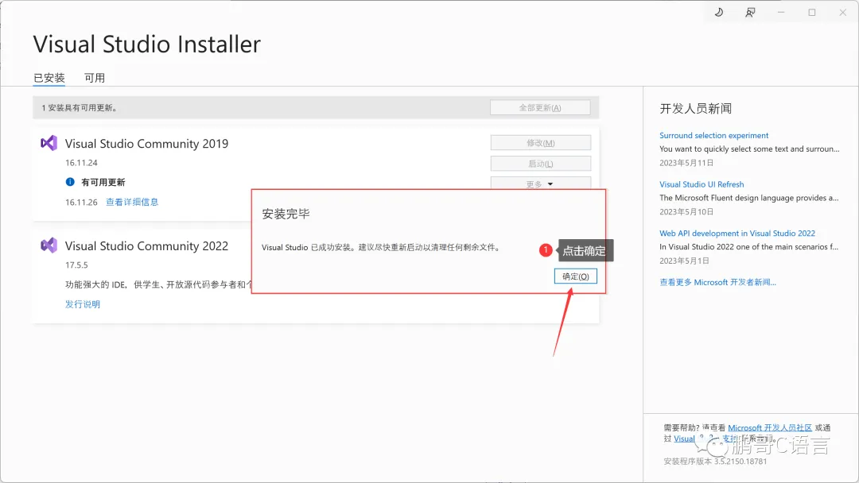Click the version text 17.5.5
This screenshot has width=859, height=483.
point(76,265)
